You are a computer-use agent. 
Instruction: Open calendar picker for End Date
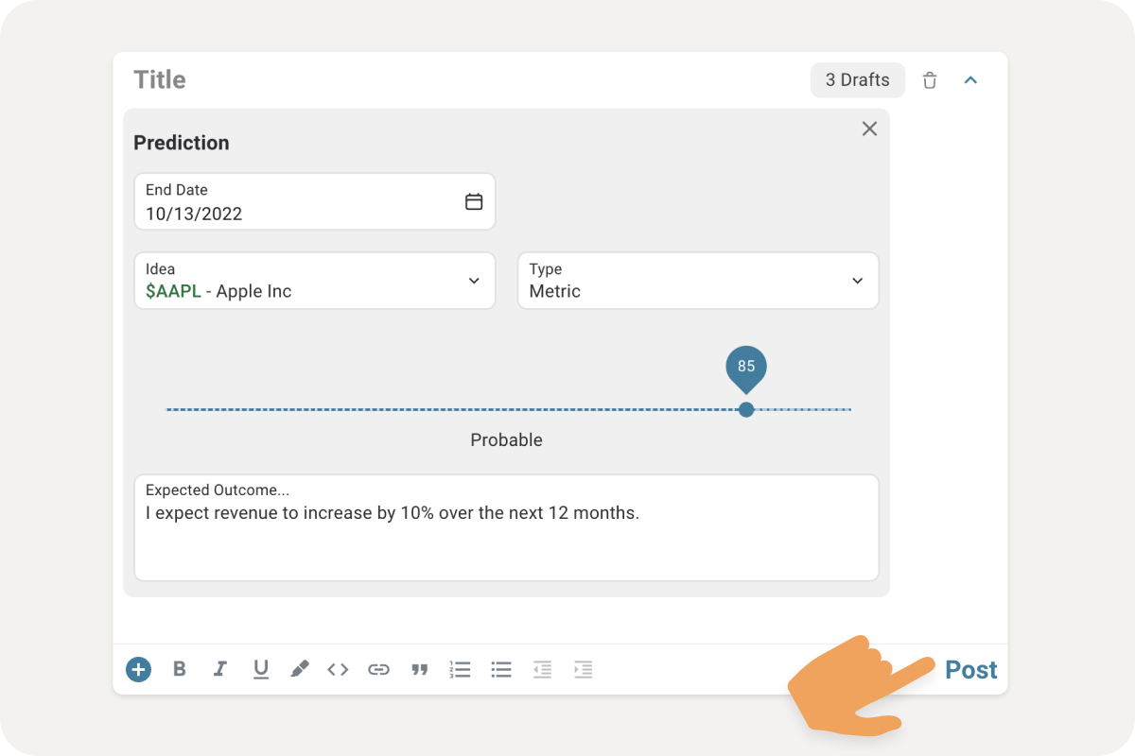click(x=474, y=201)
